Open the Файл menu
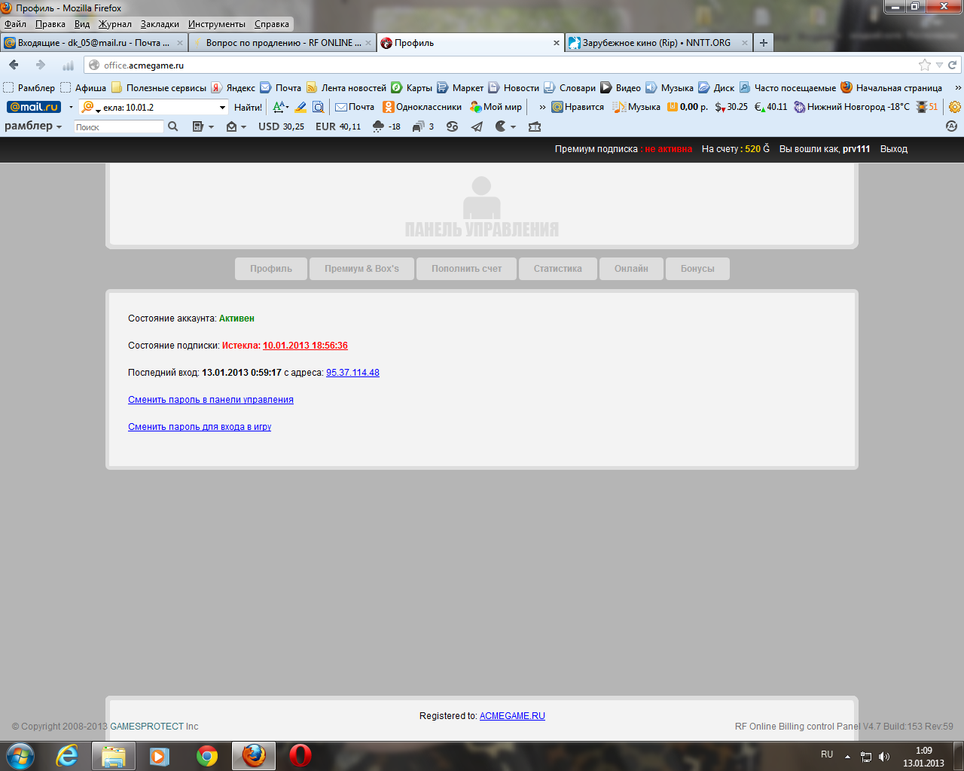Screen dimensions: 964x771 [15, 24]
